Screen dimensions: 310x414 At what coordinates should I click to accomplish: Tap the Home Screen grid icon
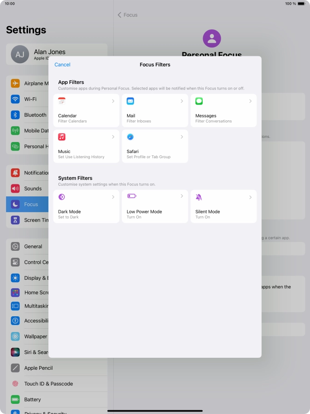pyautogui.click(x=15, y=293)
